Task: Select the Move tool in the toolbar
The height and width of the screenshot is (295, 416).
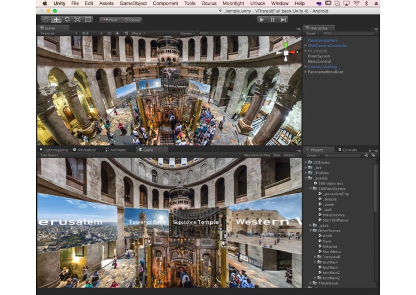Action: click(x=56, y=20)
